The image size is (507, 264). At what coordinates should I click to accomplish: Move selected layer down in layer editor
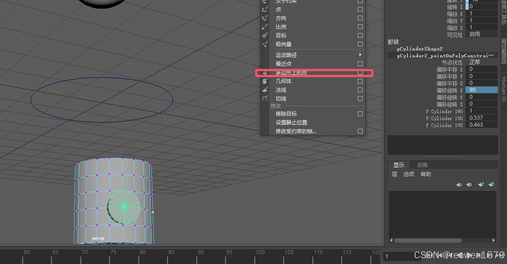coord(469,184)
